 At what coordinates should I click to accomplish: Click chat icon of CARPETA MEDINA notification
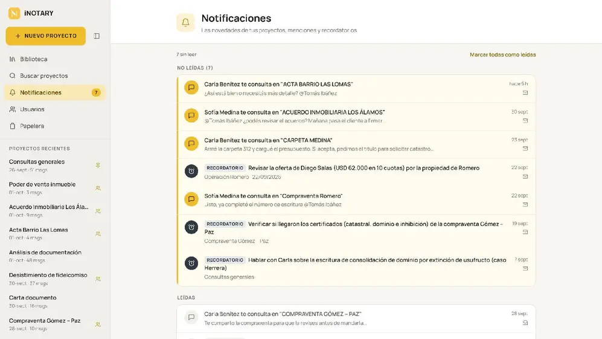click(191, 143)
